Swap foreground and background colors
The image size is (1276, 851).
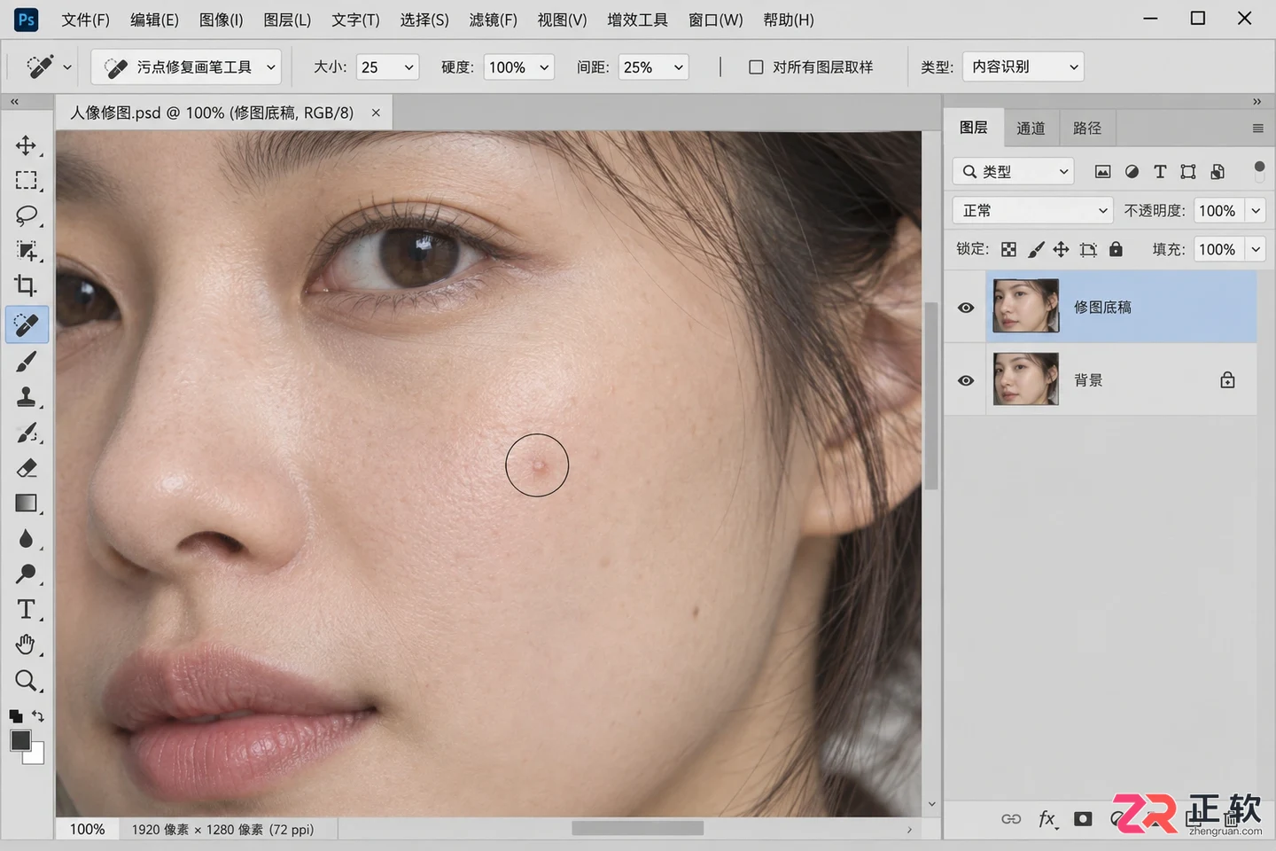[x=38, y=715]
